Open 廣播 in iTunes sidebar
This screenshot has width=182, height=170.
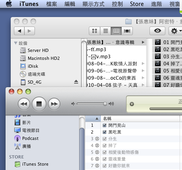tap(23, 146)
